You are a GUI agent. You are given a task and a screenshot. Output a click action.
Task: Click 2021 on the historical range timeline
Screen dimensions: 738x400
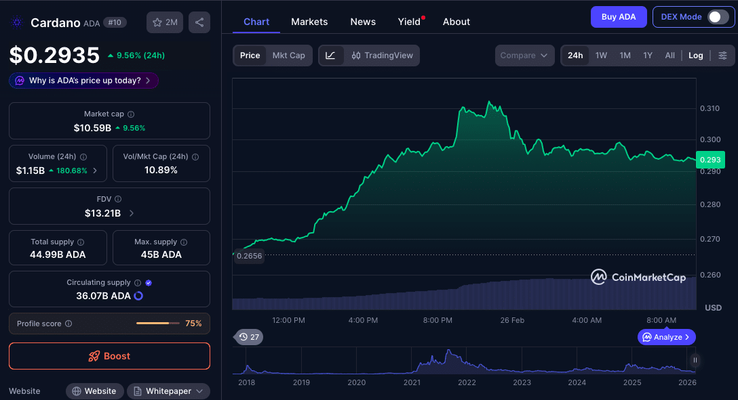412,382
